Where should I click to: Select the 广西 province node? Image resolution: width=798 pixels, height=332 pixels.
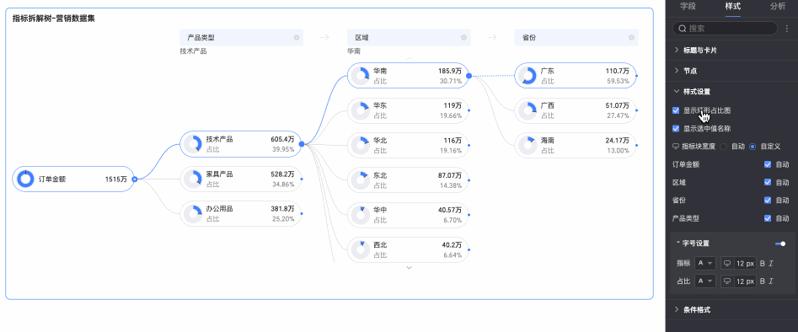coord(576,110)
